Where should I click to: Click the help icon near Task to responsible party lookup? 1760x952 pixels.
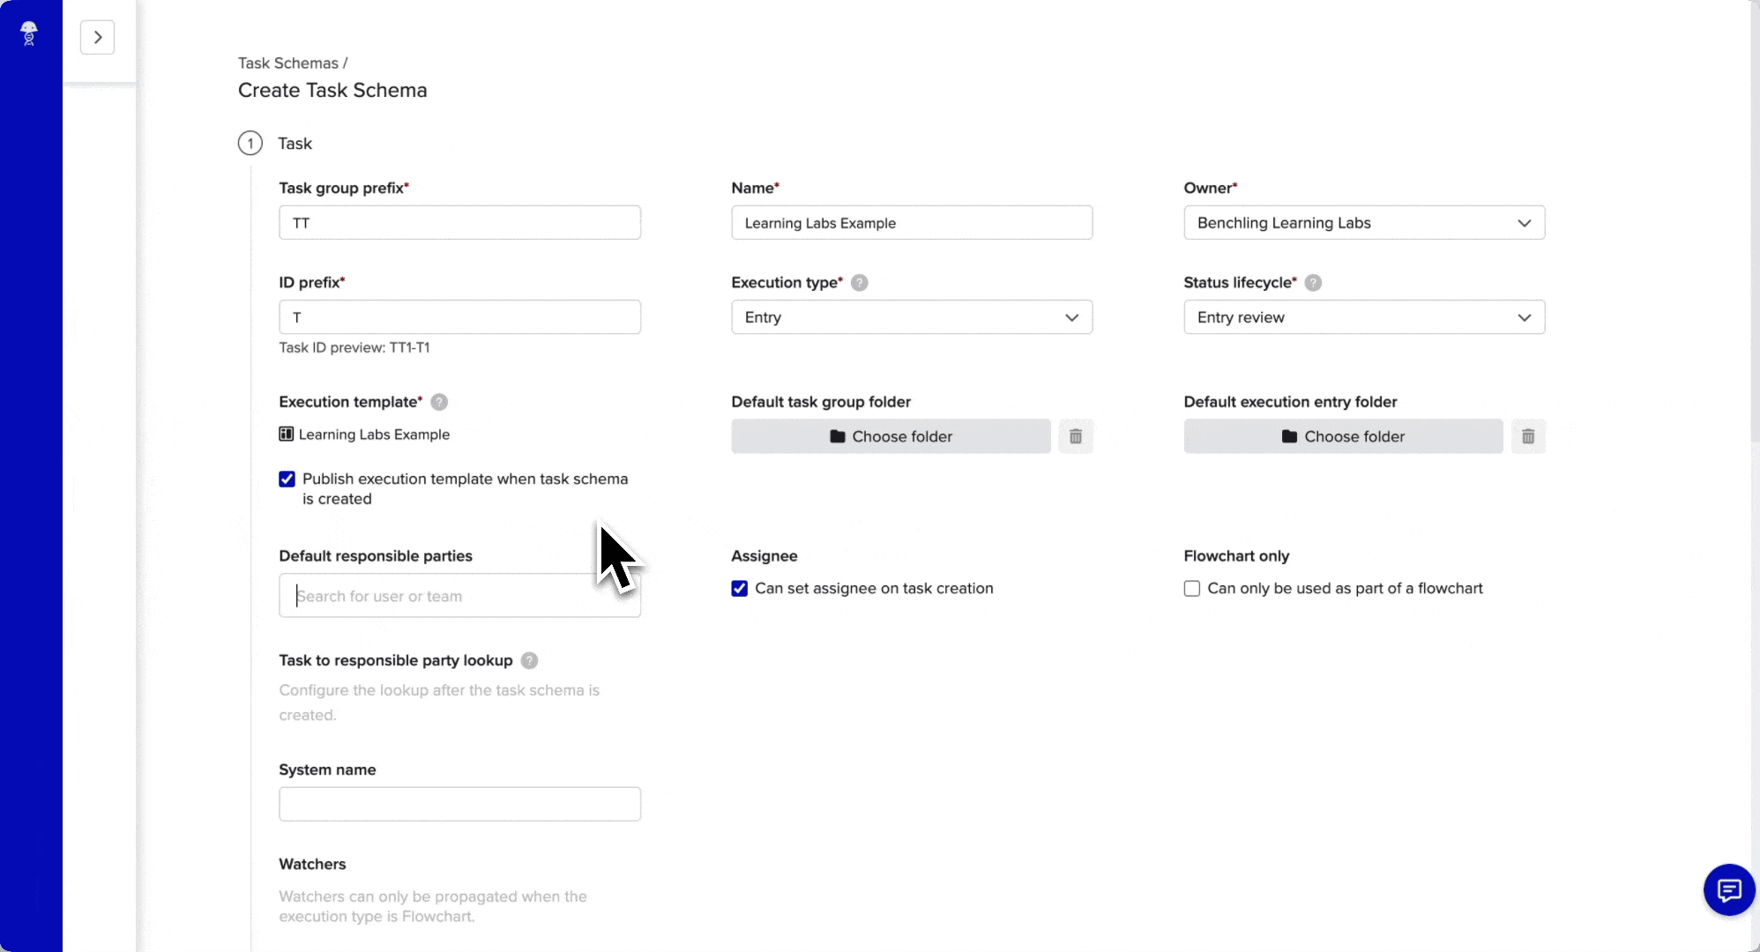529,660
